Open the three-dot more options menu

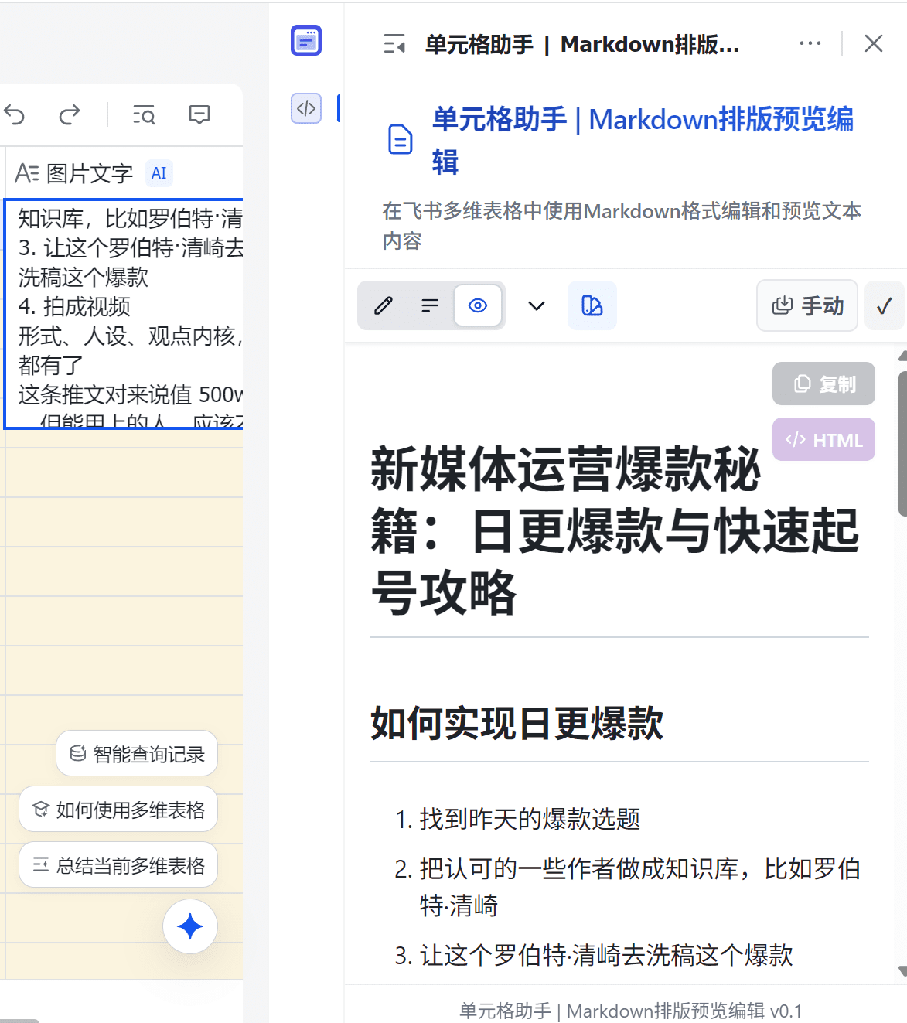[x=810, y=43]
